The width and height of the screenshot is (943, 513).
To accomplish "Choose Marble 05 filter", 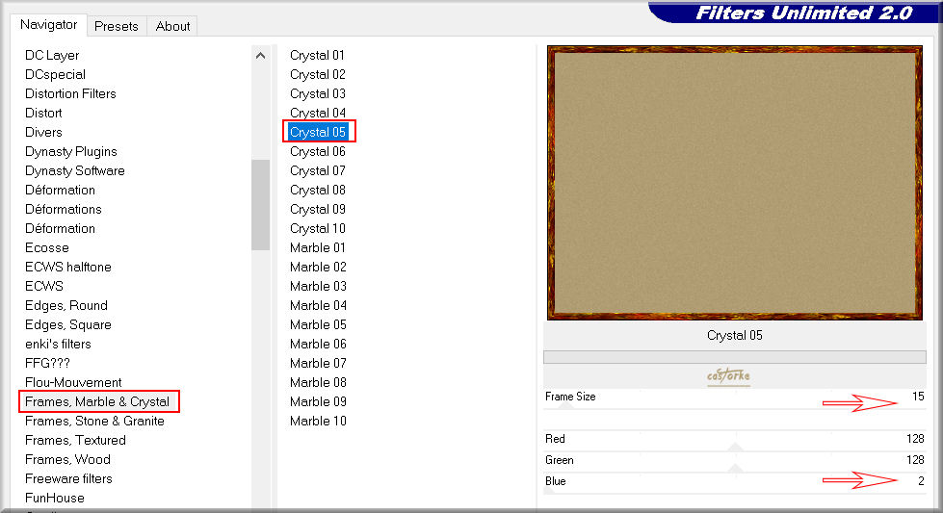I will (x=318, y=324).
